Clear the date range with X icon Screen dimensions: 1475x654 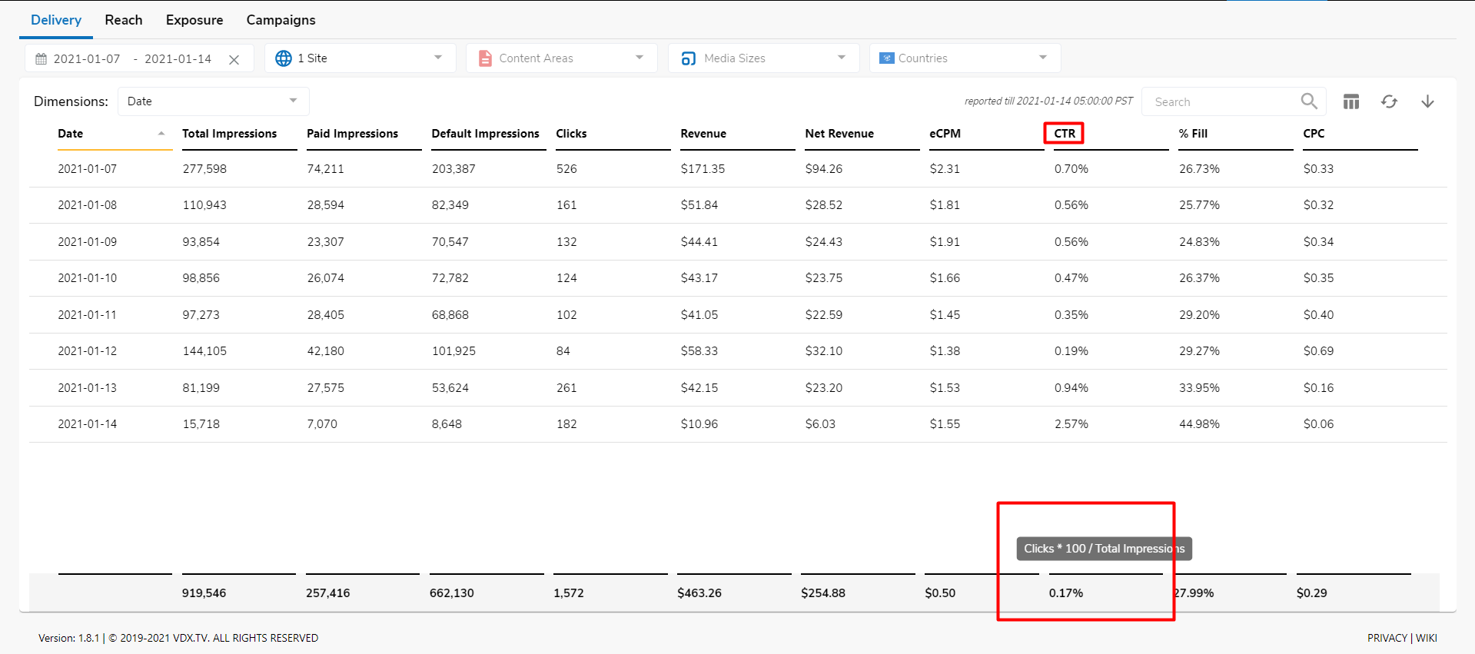[234, 59]
